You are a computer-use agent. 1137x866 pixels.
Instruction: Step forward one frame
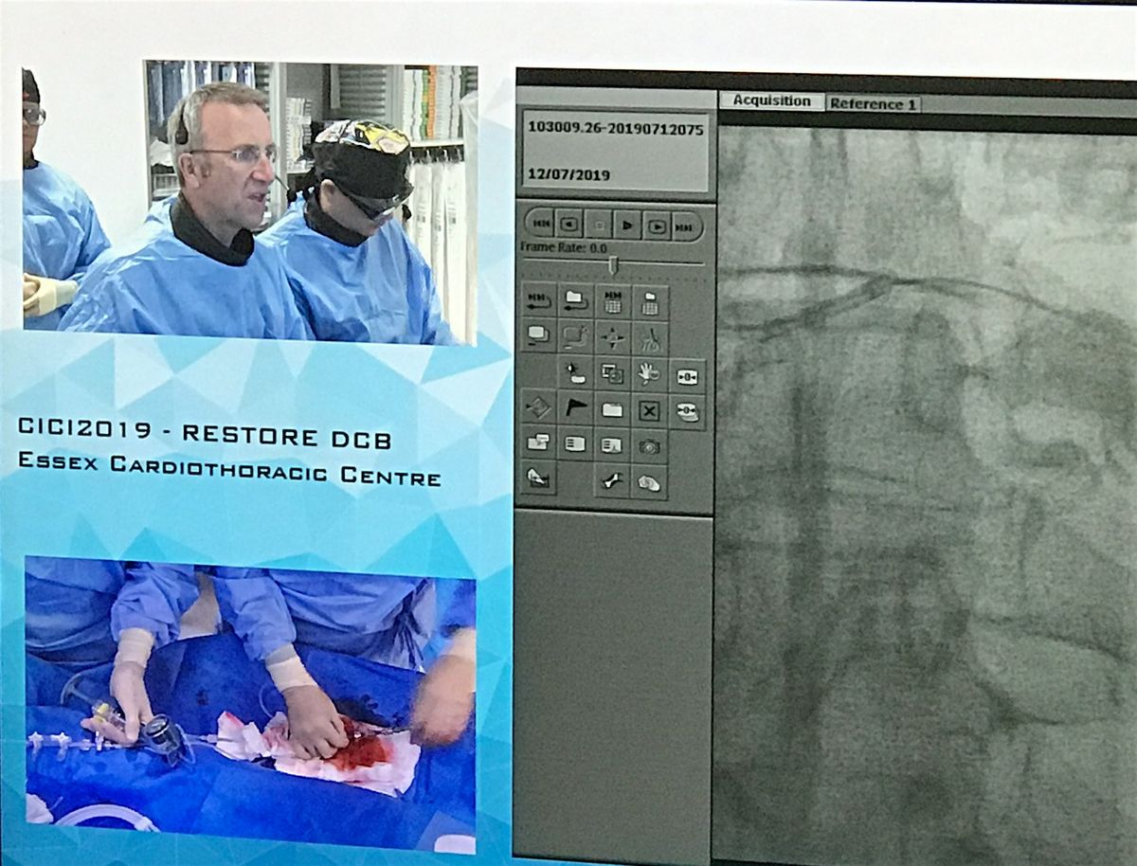click(x=656, y=226)
